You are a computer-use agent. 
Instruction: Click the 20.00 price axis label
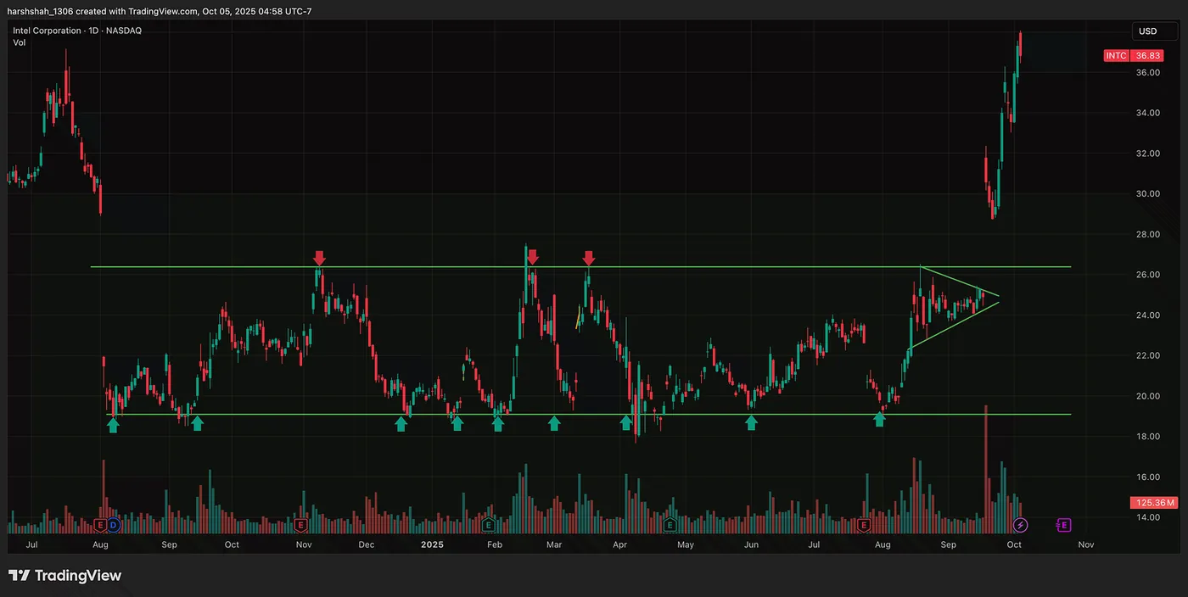(x=1147, y=396)
